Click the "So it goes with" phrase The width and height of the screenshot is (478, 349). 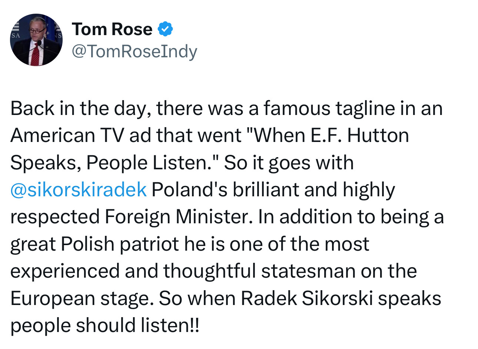(x=289, y=163)
